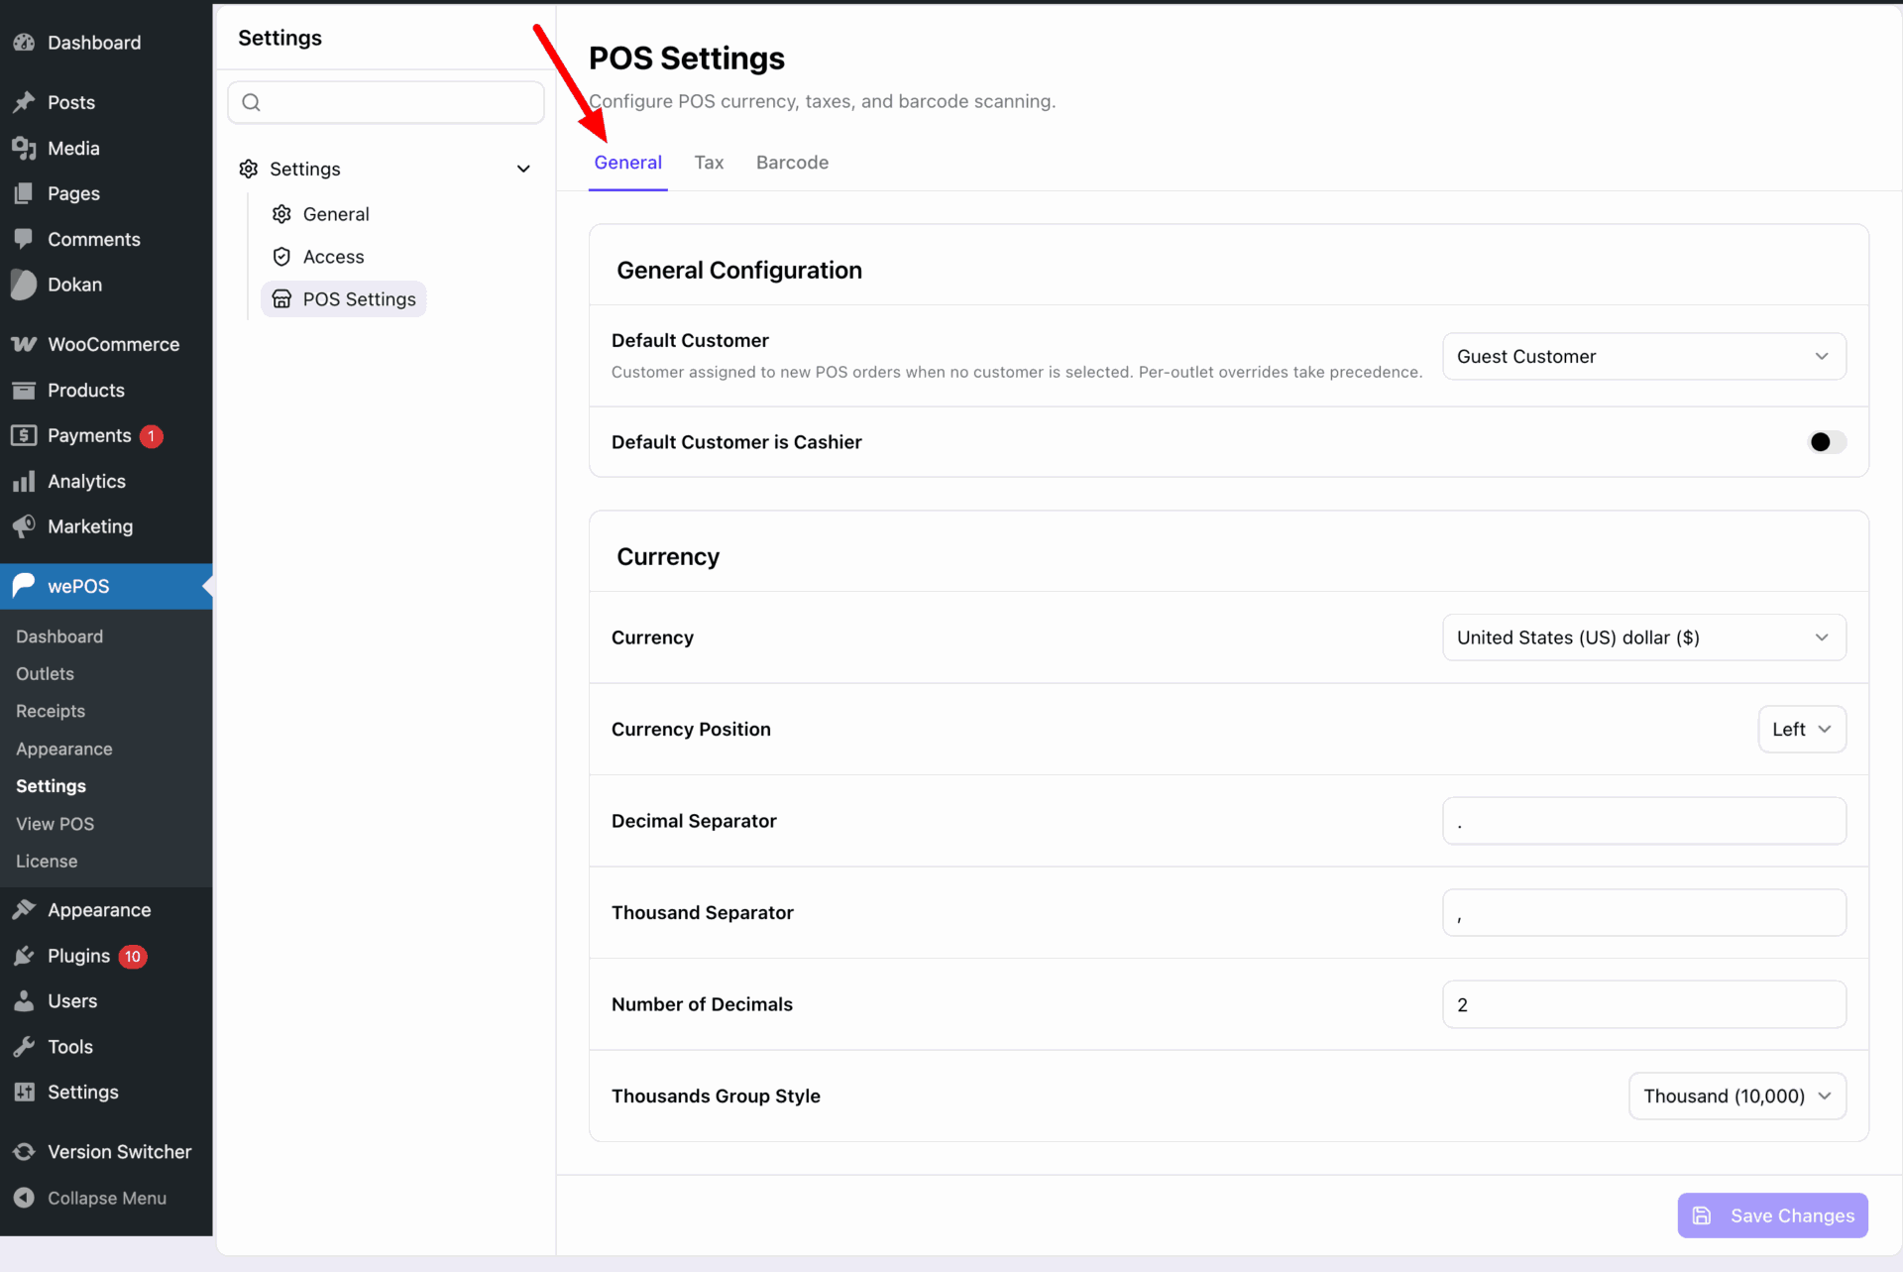The height and width of the screenshot is (1272, 1903).
Task: Click the Dashboard gauge icon in the sidebar
Action: point(24,43)
